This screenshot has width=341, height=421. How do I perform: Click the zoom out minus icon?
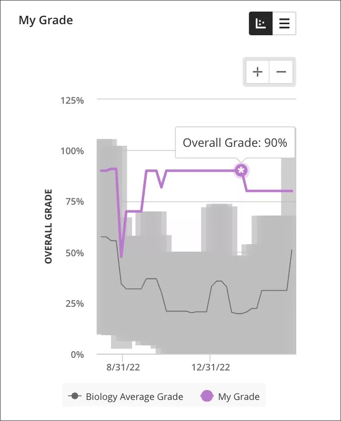tap(282, 72)
